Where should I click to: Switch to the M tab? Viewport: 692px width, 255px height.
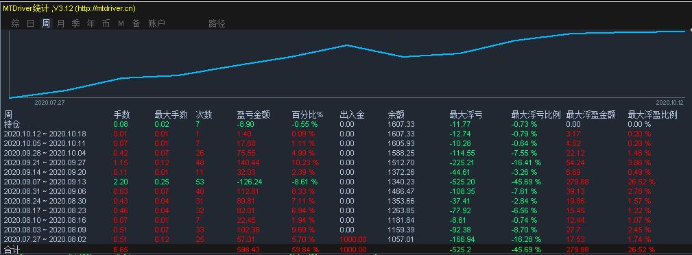121,24
